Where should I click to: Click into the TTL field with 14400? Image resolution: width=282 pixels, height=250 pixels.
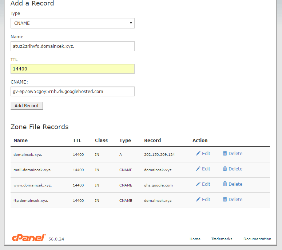[72, 69]
